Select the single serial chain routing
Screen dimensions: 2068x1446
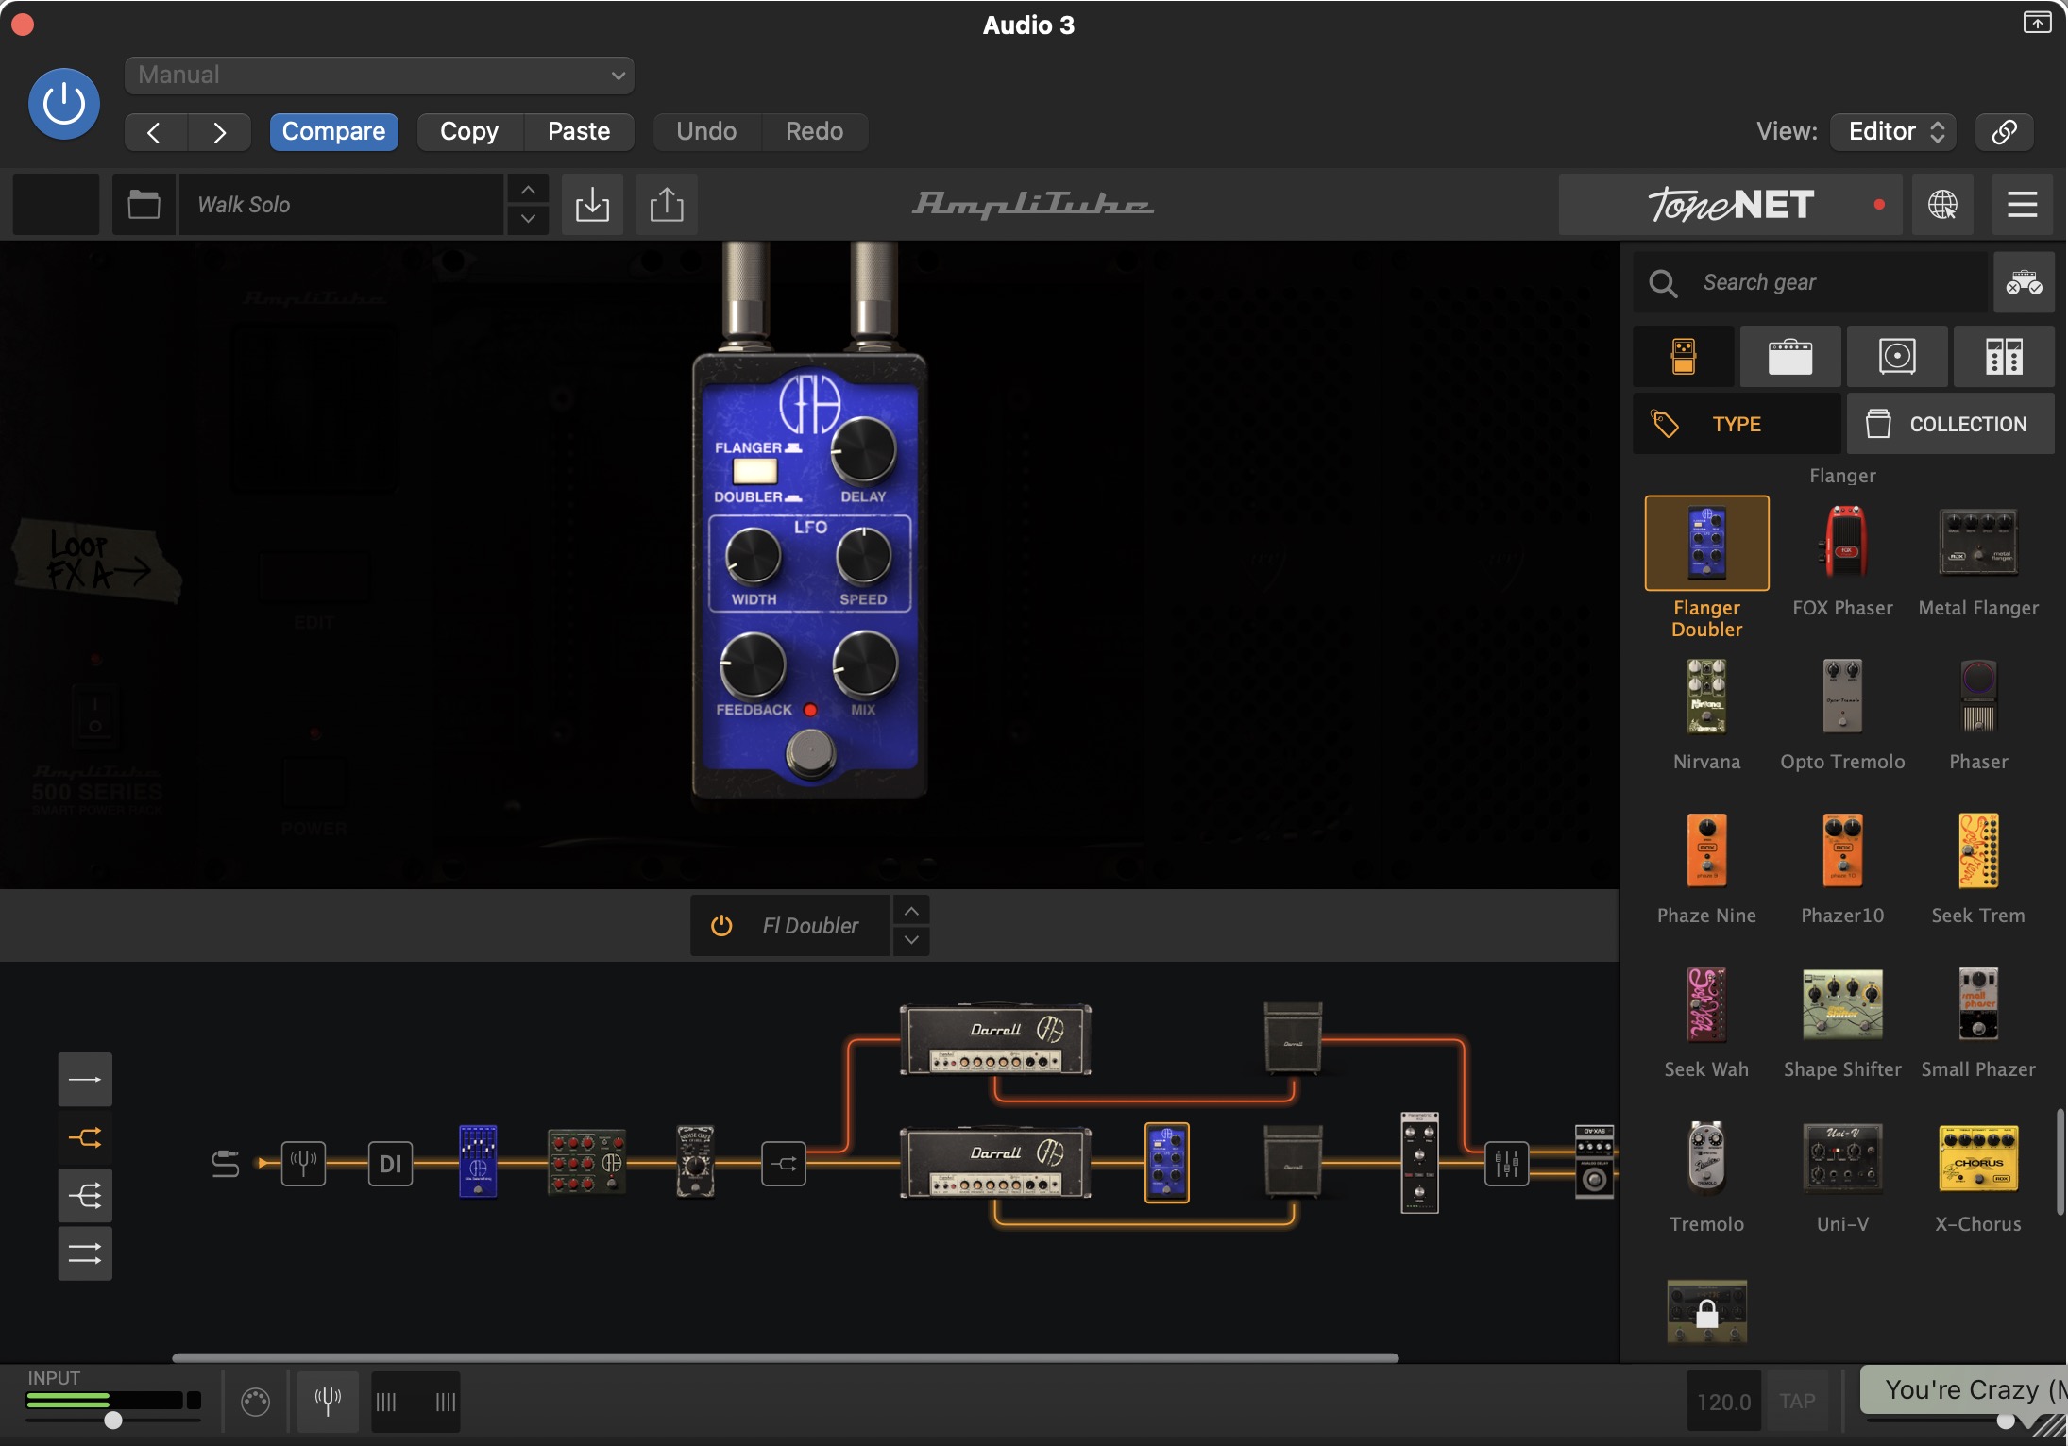point(85,1080)
